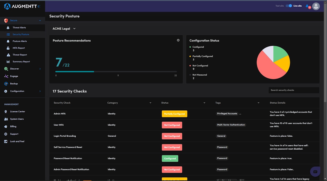Click the Configured badge for Password Reset Notification
327x181 pixels.
click(170, 158)
